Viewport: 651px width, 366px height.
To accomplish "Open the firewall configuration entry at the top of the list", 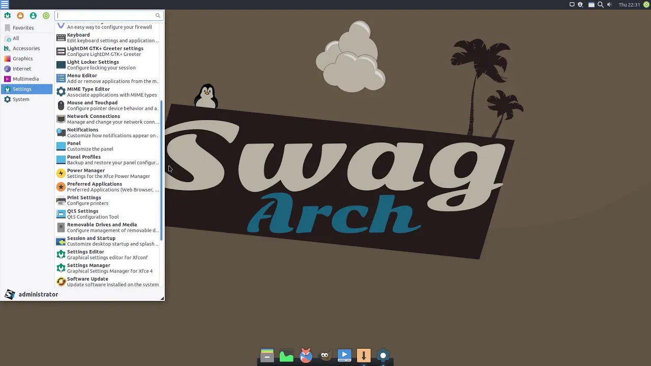I will (x=107, y=26).
